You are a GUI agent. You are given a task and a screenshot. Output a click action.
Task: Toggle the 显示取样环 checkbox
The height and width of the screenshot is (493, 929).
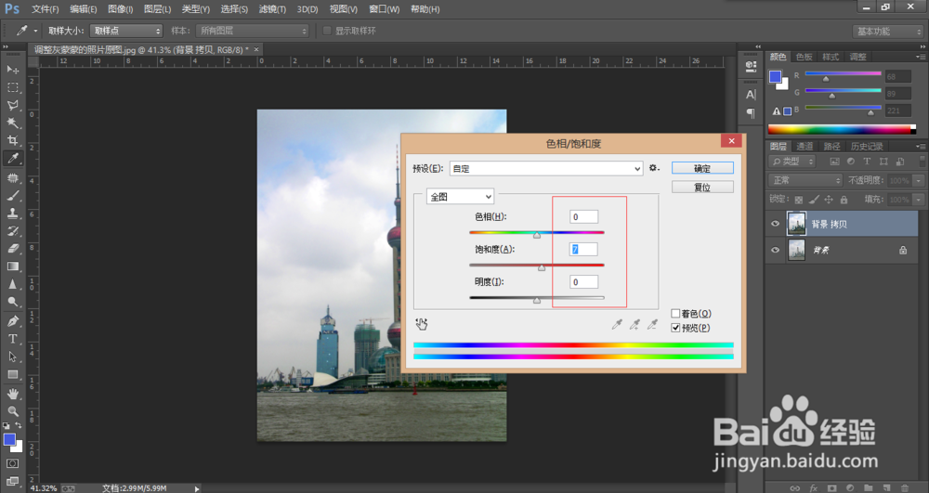326,31
